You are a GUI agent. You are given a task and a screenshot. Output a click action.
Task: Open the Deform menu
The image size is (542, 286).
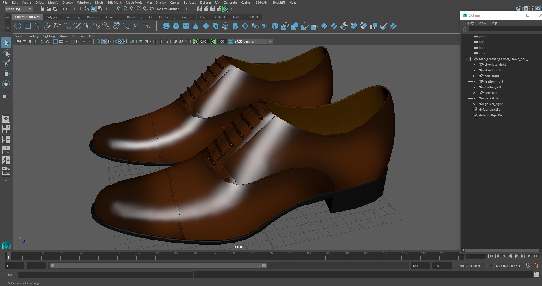click(205, 3)
